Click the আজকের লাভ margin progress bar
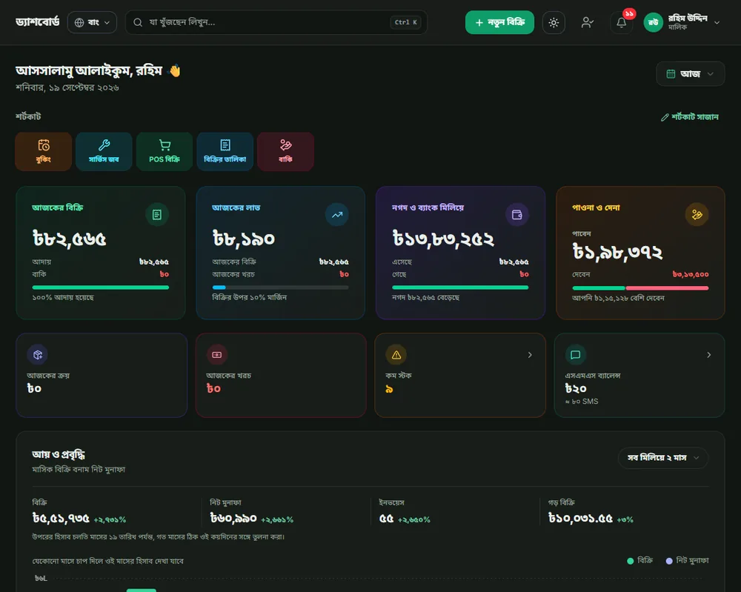Viewport: 741px width, 592px height. point(280,287)
